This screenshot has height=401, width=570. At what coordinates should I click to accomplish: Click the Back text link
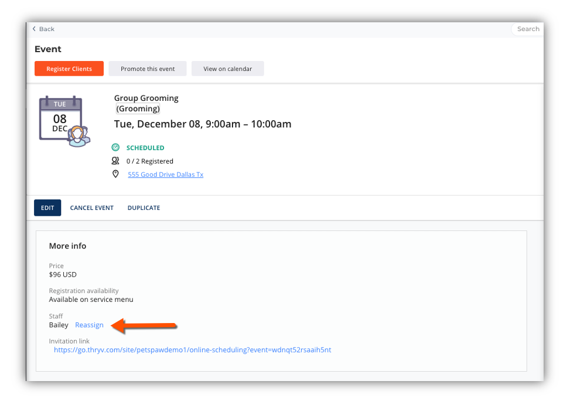click(46, 29)
